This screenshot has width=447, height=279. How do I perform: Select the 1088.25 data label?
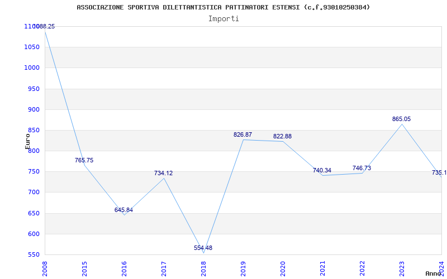pyautogui.click(x=44, y=26)
